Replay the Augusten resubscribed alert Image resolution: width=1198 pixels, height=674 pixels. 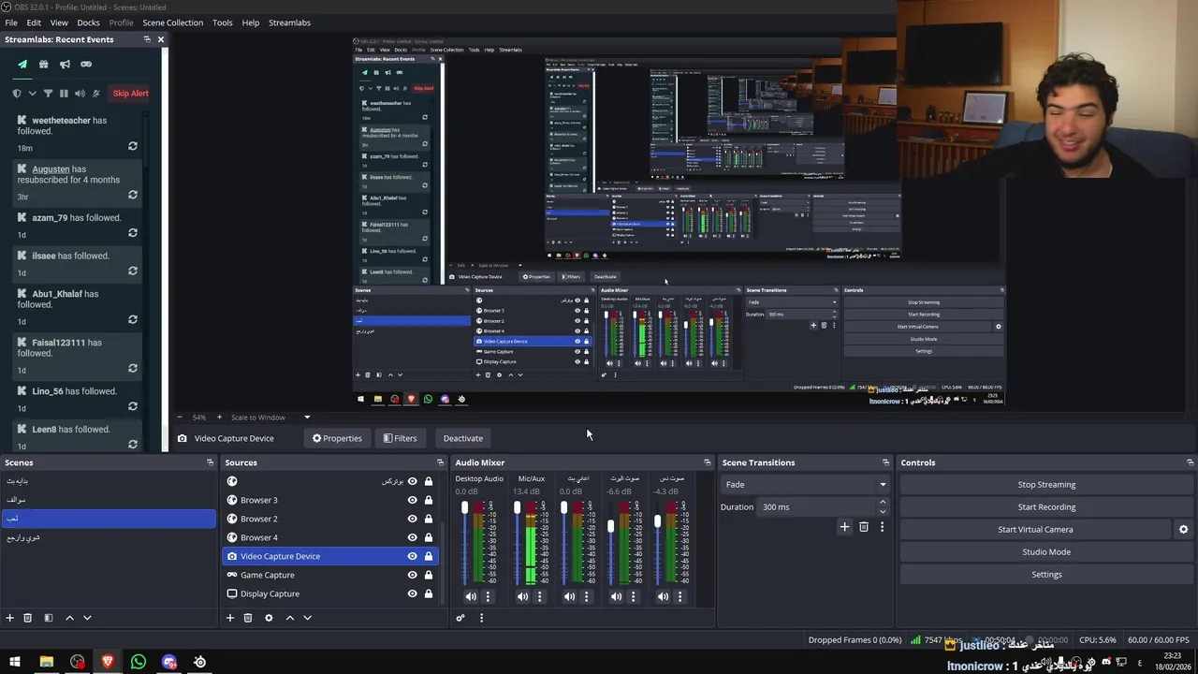tap(133, 195)
